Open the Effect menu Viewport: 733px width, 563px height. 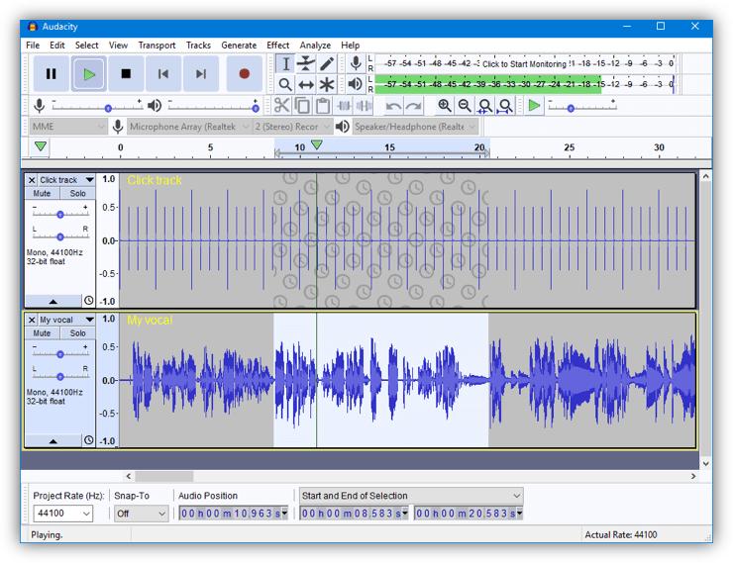277,45
